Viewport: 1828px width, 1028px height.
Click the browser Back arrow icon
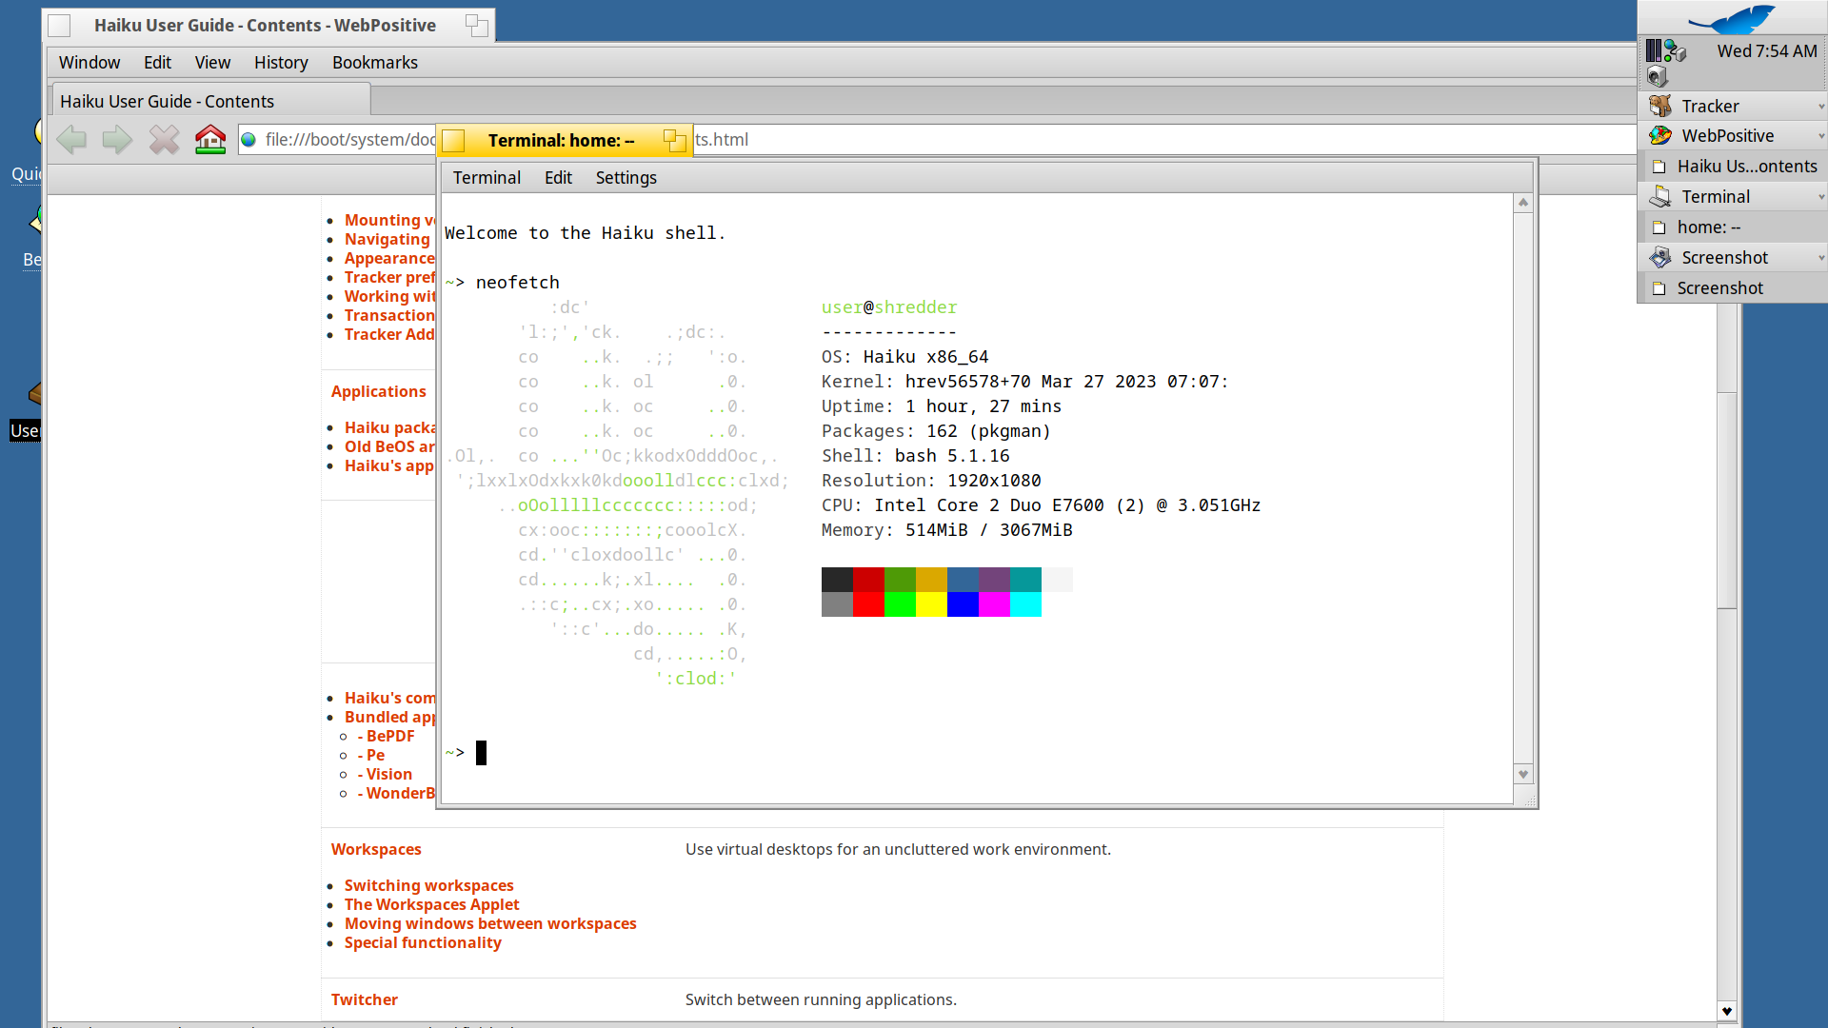coord(71,140)
